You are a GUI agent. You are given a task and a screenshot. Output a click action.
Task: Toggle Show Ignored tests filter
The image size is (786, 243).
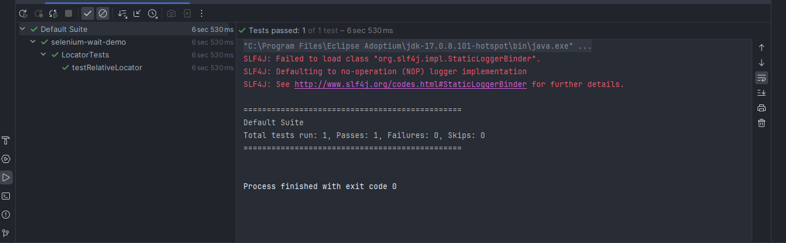click(x=103, y=13)
